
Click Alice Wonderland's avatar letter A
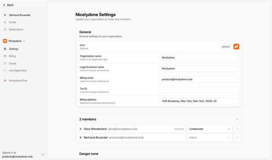click(81, 129)
